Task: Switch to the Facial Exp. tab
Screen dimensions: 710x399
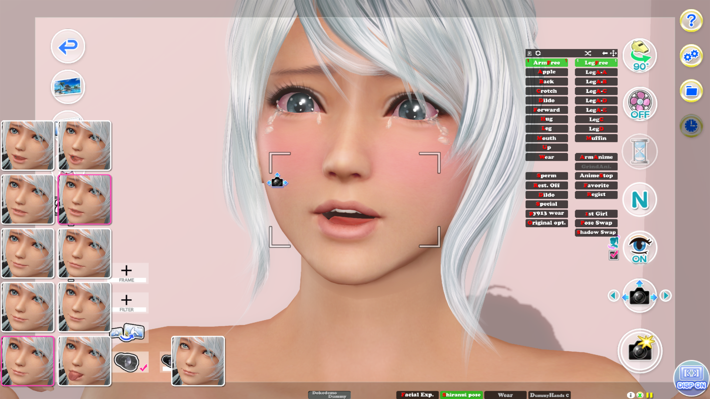Action: (417, 395)
